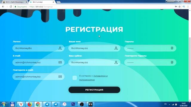Click the network signal tray icon

(173, 104)
